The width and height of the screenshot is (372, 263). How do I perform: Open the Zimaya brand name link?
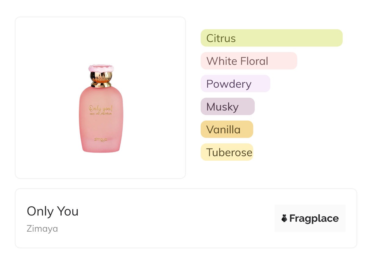tap(42, 228)
